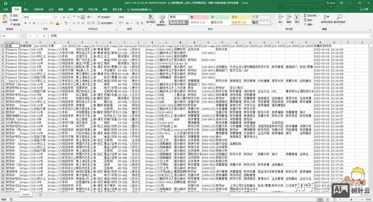Increase font size with the large A icon
Screen dimensions: 373x202
click(x=64, y=17)
